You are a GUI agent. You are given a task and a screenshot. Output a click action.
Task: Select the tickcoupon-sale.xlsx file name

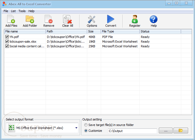tap(23, 42)
